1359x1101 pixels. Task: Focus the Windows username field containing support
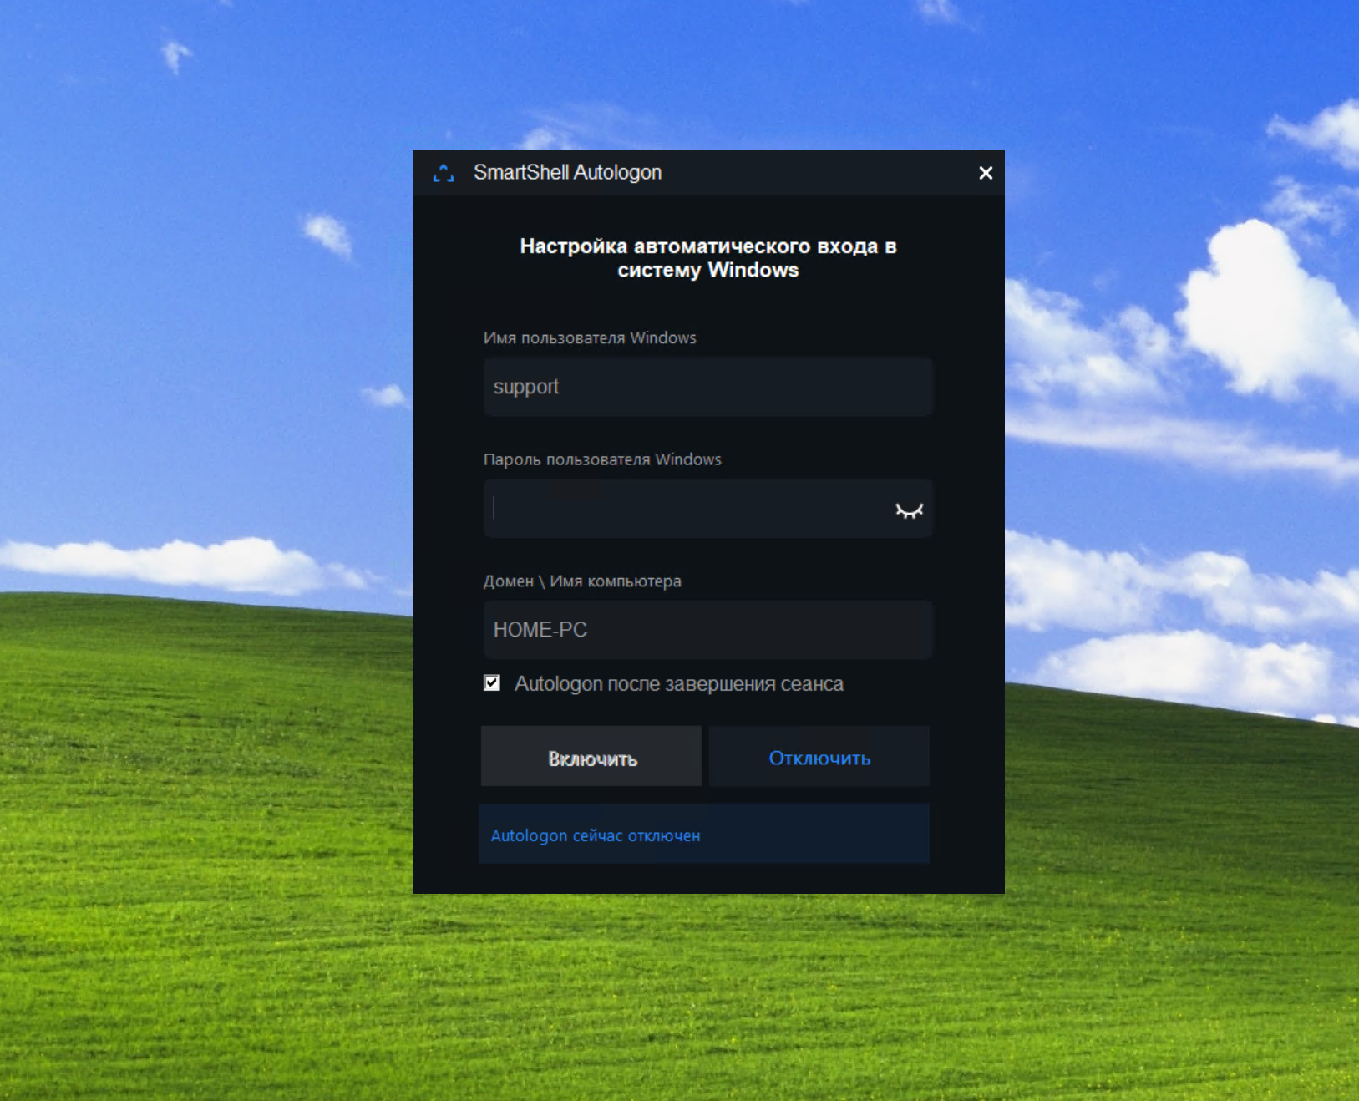(707, 387)
